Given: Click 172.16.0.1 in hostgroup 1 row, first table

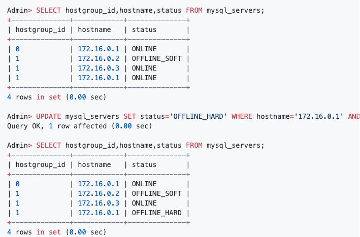Looking at the screenshot, I should point(99,78).
